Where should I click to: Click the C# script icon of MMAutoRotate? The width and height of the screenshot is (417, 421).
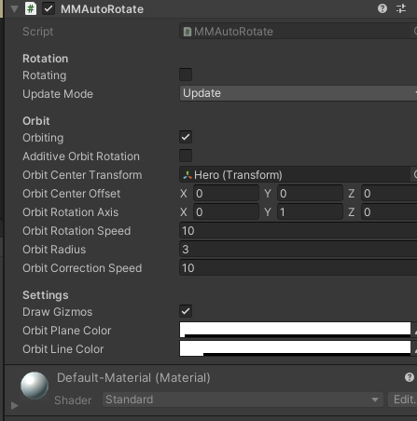pos(31,8)
